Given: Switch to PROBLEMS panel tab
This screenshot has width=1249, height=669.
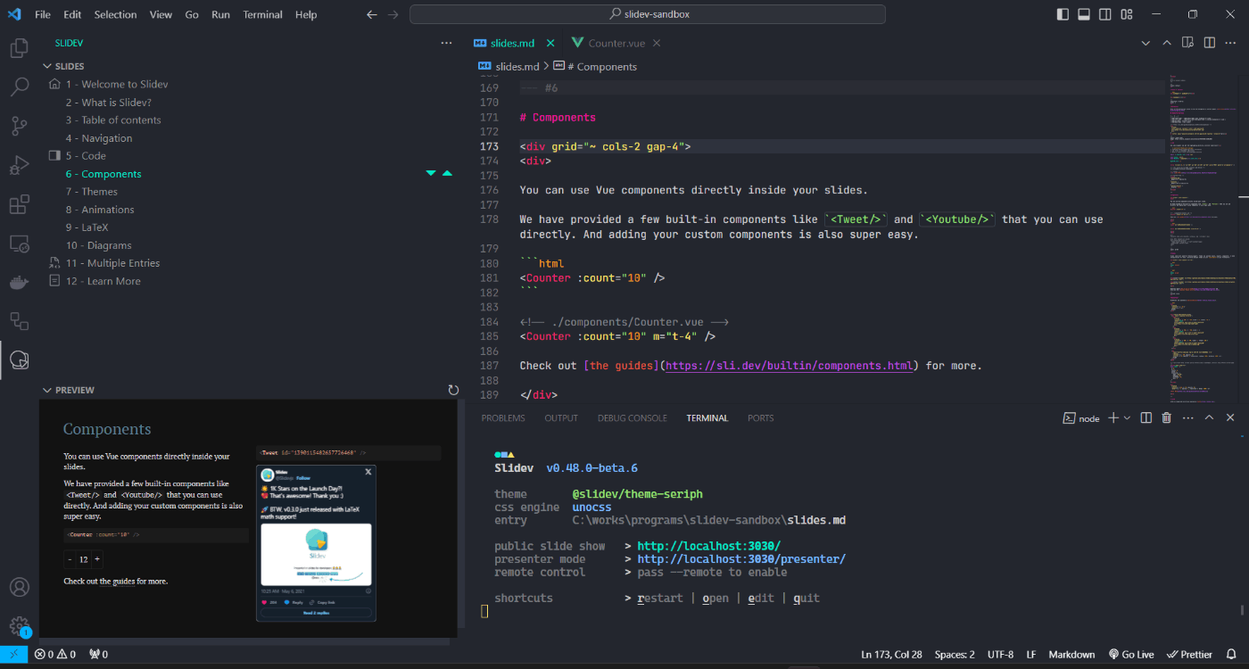Looking at the screenshot, I should pyautogui.click(x=503, y=417).
